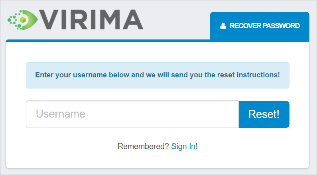Select the Recover Password tab
This screenshot has width=317, height=175.
point(260,26)
